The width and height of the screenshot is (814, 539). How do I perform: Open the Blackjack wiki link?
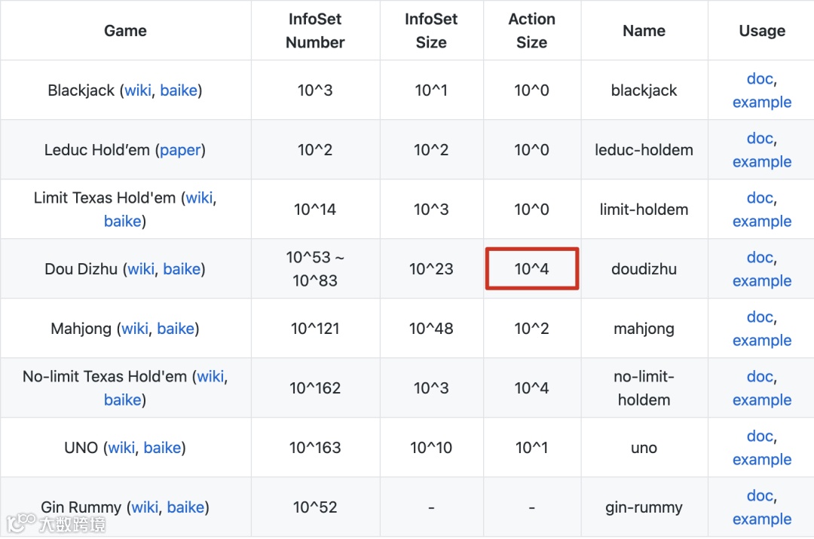tap(137, 90)
